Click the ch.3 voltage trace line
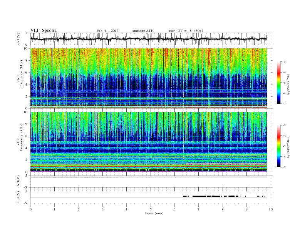Viewport: 305px width, 235px height. click(148, 177)
